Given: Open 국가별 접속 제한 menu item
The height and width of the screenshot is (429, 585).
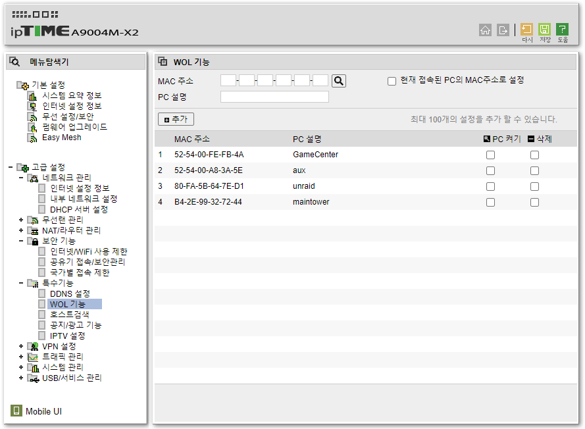Looking at the screenshot, I should [x=80, y=272].
